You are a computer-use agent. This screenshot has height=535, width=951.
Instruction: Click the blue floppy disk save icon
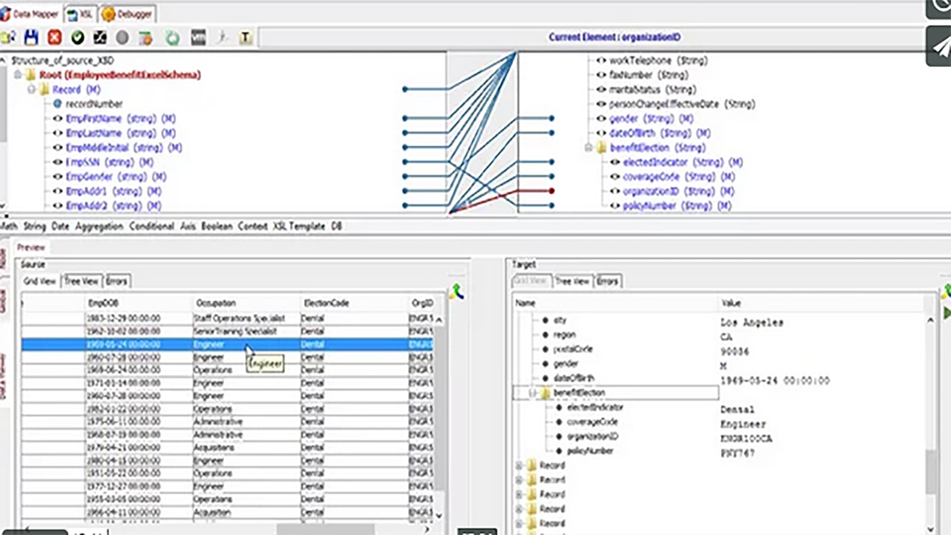tap(31, 37)
